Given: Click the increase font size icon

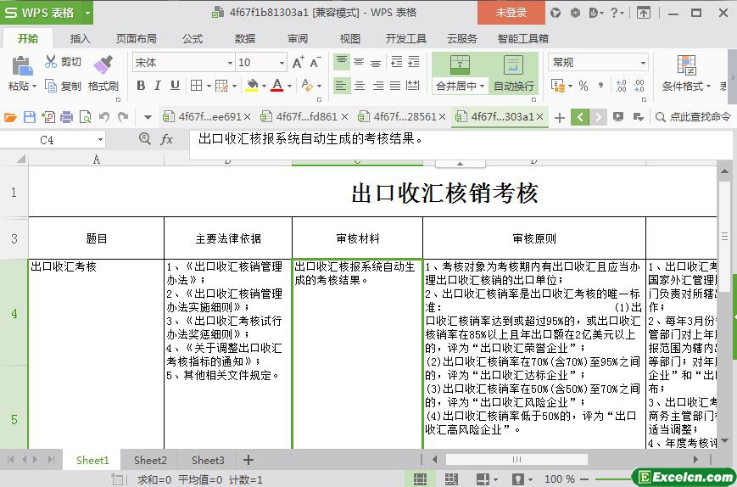Looking at the screenshot, I should pyautogui.click(x=298, y=62).
